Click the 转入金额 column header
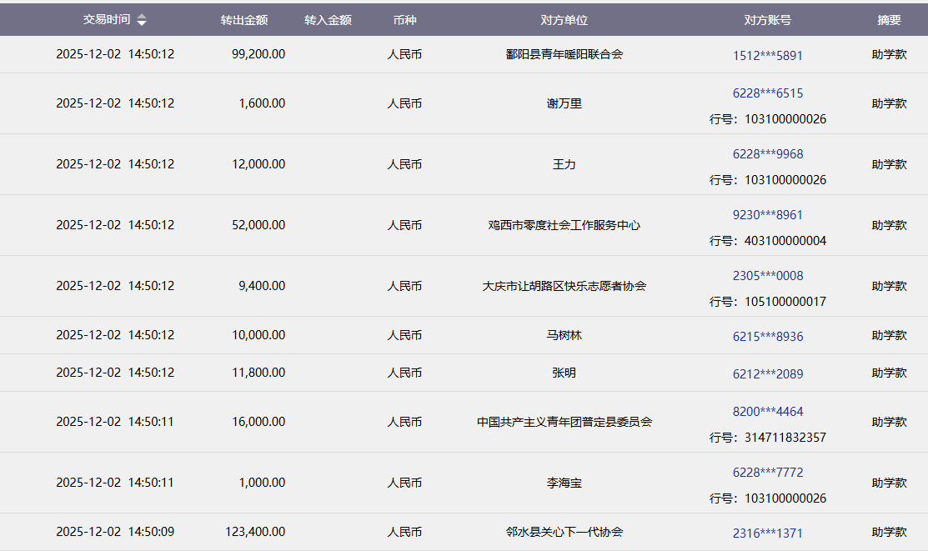 tap(328, 20)
